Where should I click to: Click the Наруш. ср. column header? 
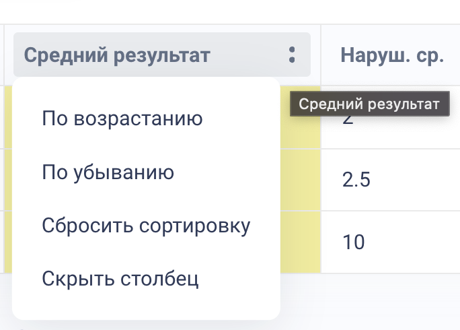392,55
